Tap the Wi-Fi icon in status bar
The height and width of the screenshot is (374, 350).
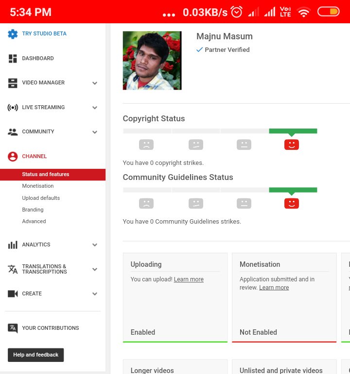304,12
